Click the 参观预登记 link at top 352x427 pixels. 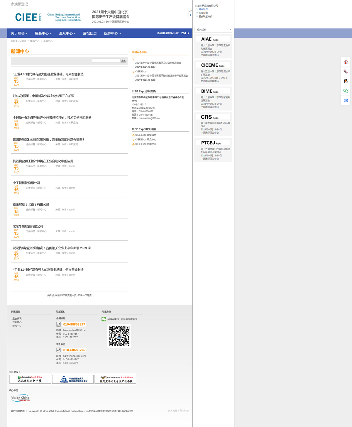(x=19, y=4)
